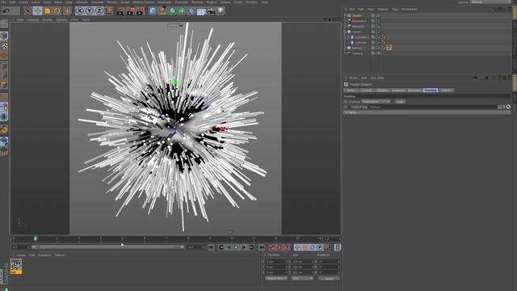Select the Camera object in Object Manager
This screenshot has height=291, width=517.
coord(357,53)
